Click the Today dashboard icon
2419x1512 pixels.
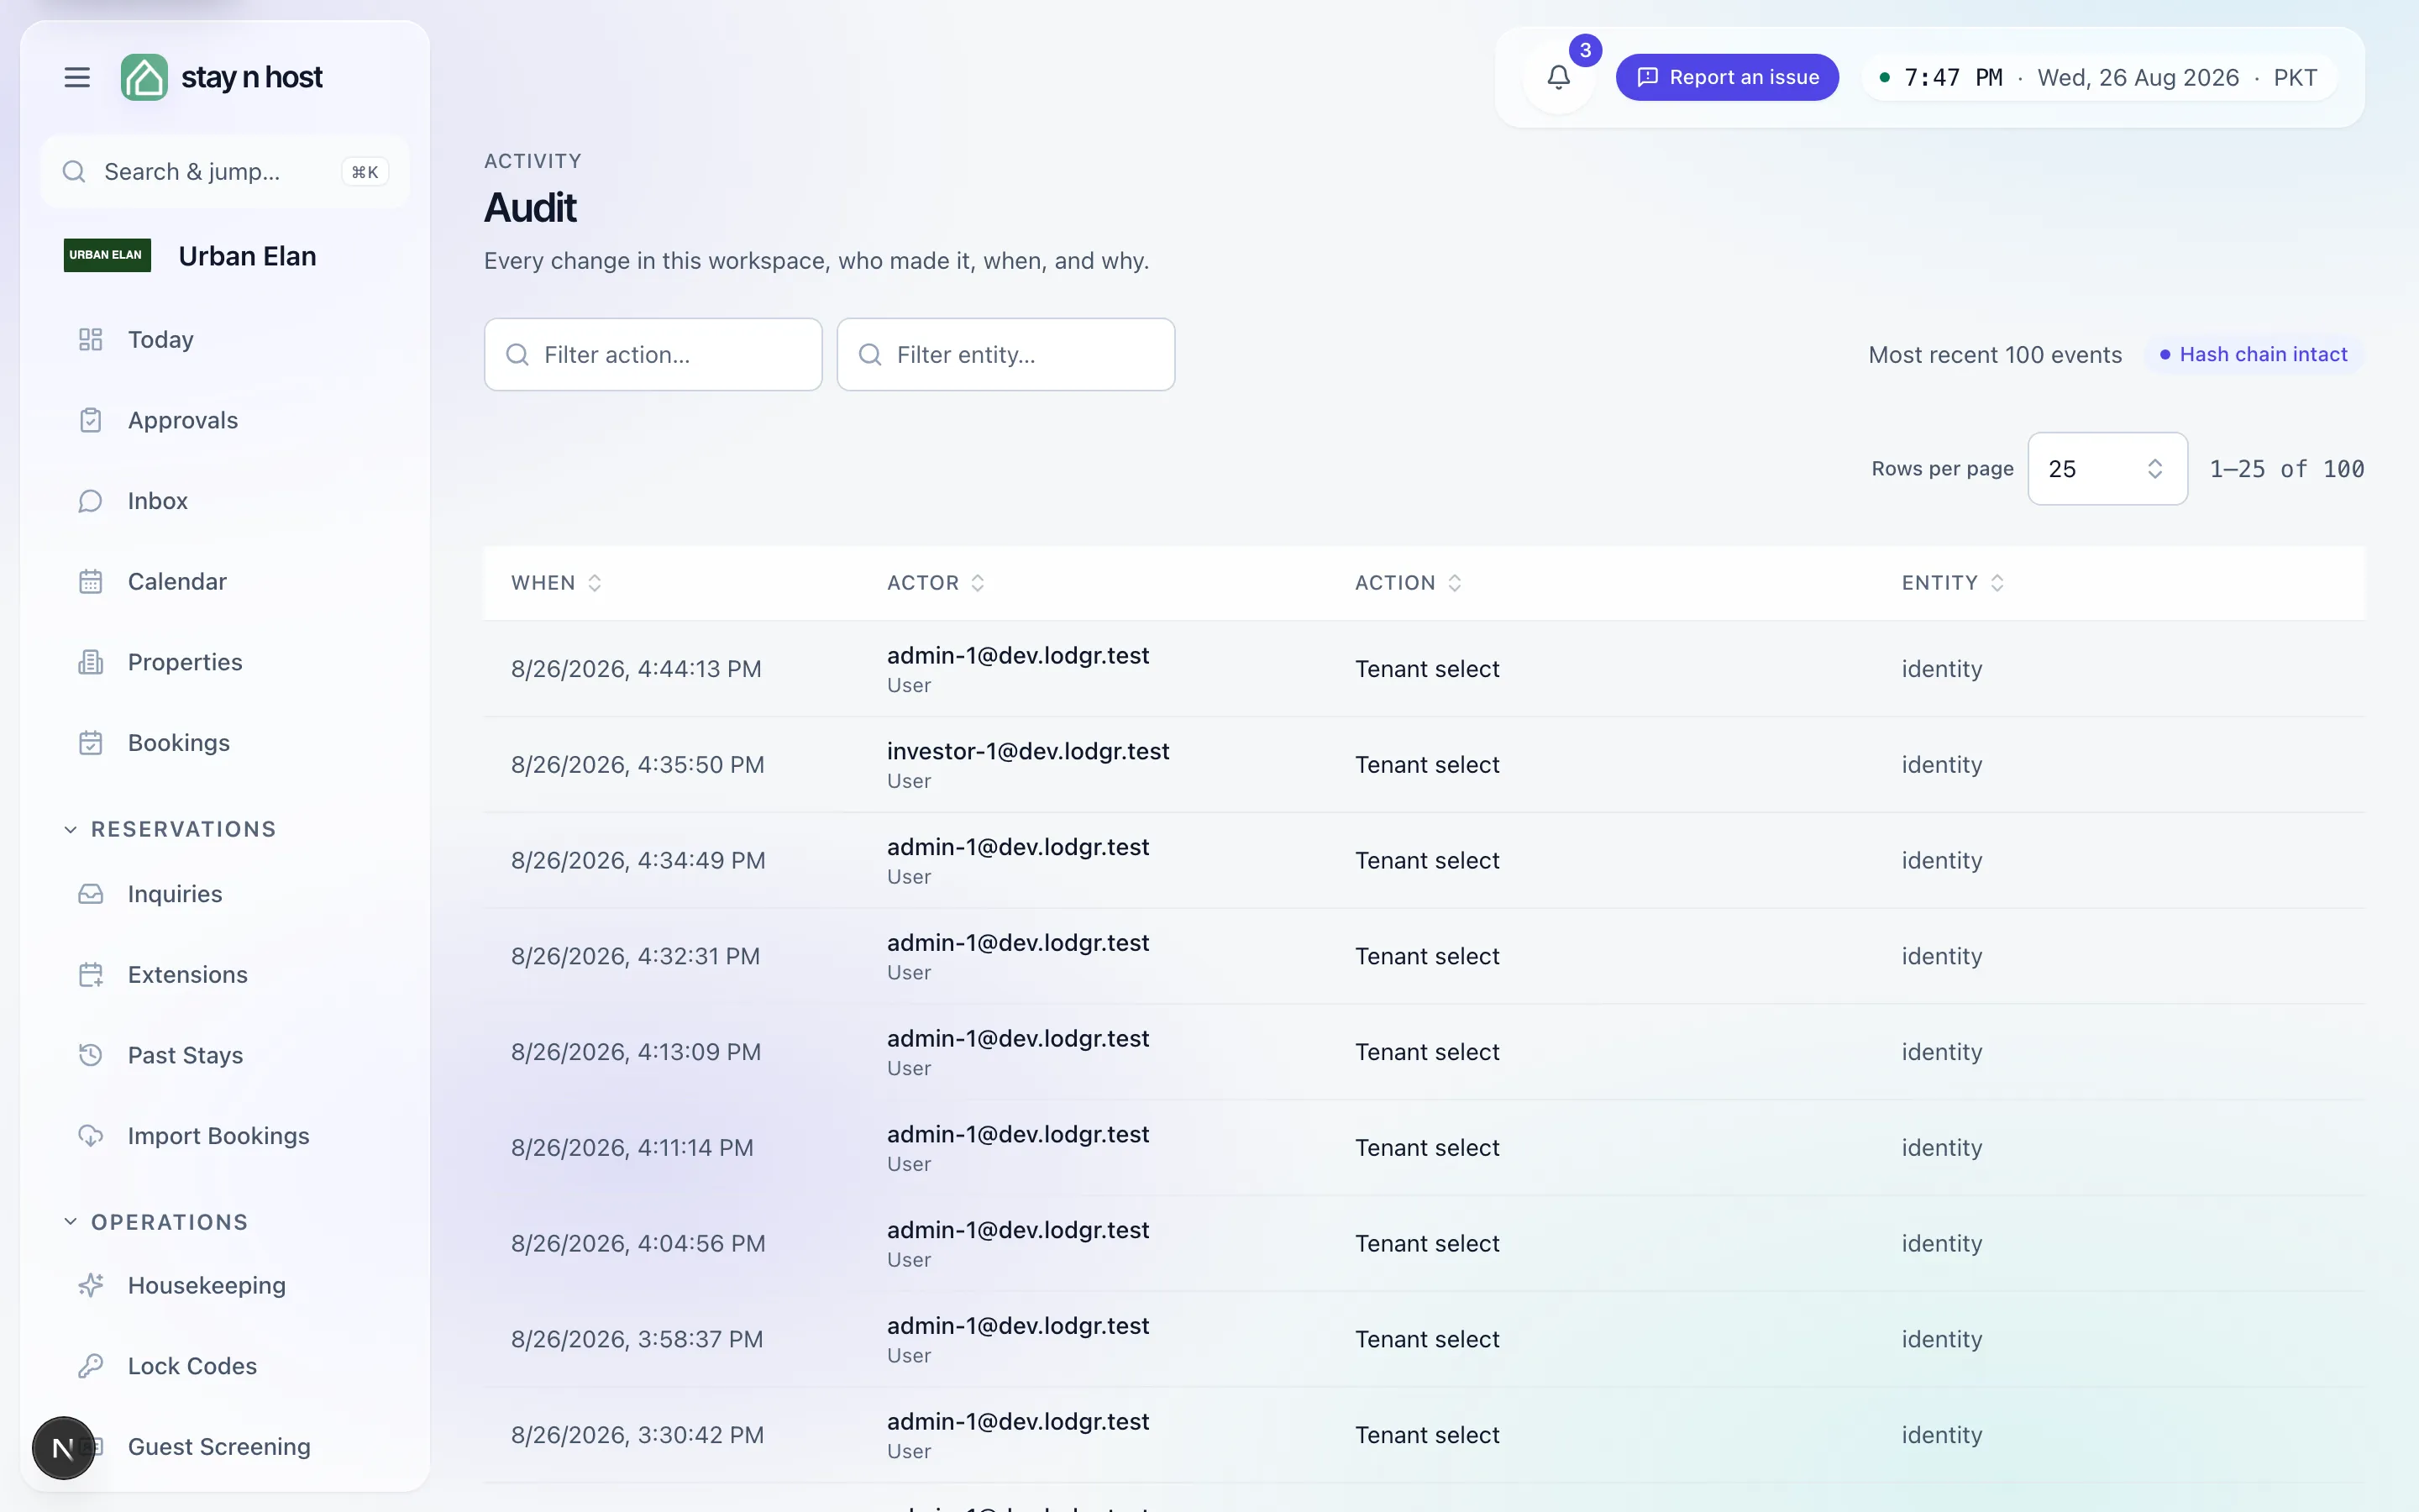pos(91,340)
